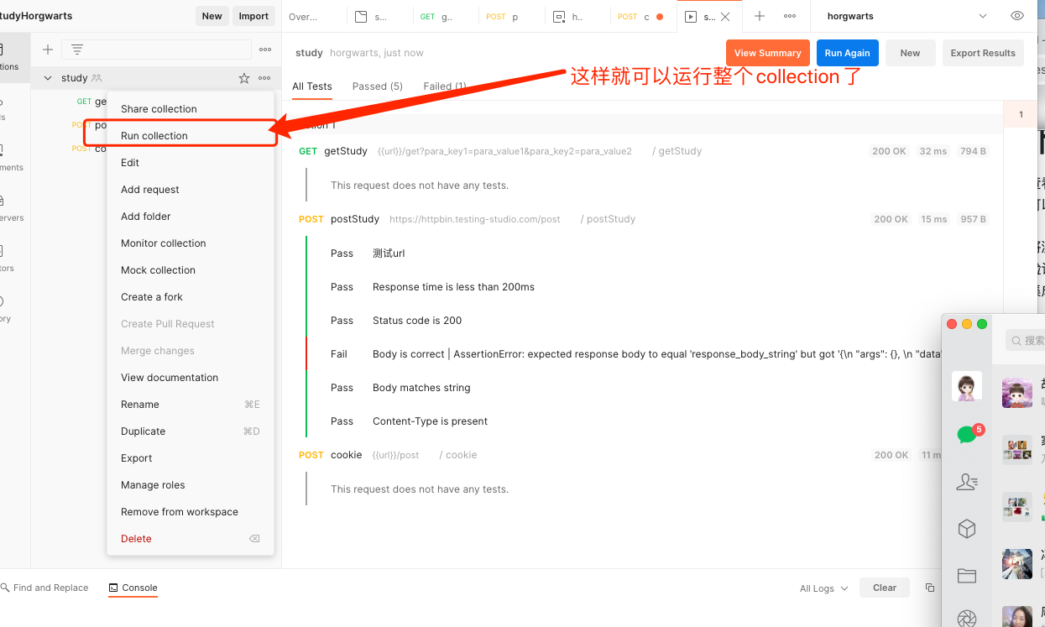Click the search field in chat window
Viewport: 1045px width, 627px height.
click(x=1025, y=340)
